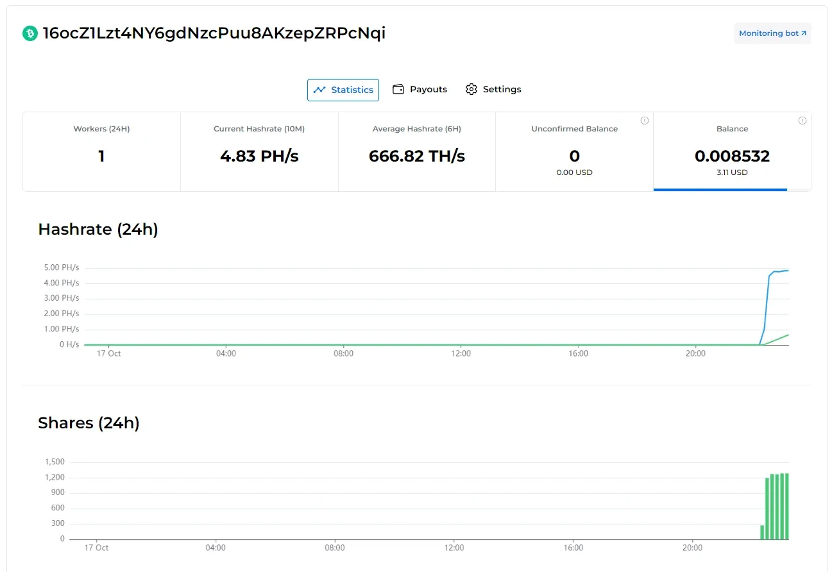Click the line chart icon beside Statistics
The height and width of the screenshot is (572, 832).
[319, 90]
